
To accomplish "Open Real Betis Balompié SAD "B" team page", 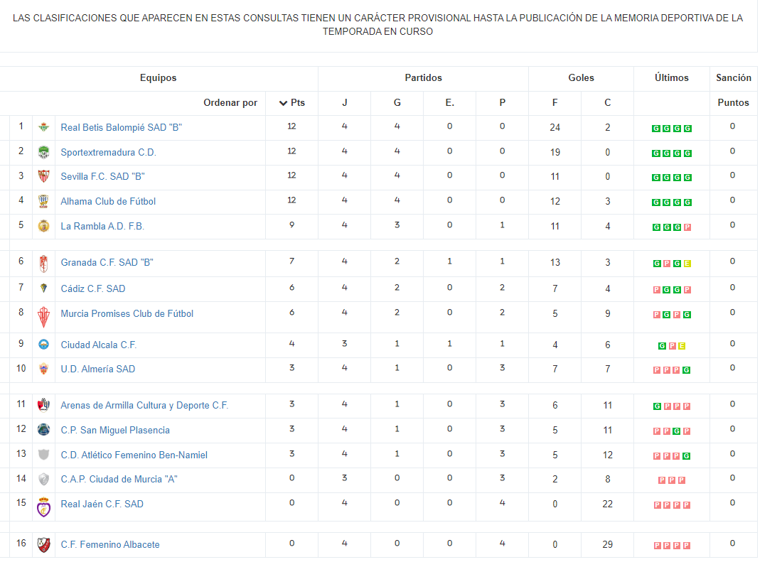I will (121, 128).
